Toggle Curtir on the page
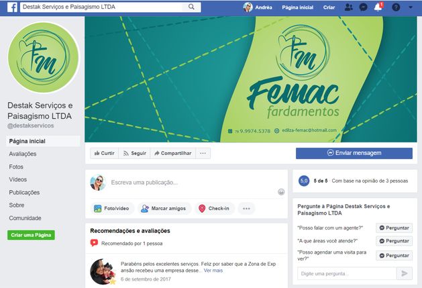 105,153
